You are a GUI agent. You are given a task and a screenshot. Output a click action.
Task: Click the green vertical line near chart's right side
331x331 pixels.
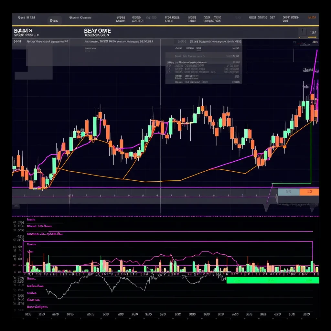coord(311,152)
